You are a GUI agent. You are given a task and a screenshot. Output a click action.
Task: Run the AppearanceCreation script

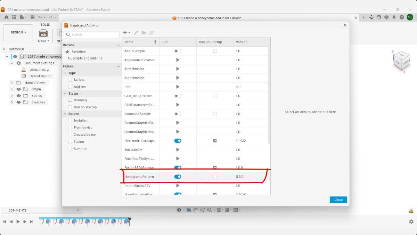point(178,60)
